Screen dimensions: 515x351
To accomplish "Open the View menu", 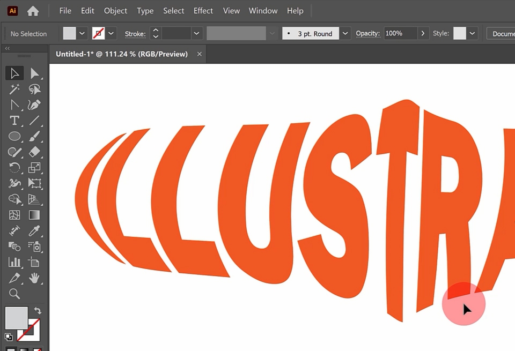I will tap(232, 11).
